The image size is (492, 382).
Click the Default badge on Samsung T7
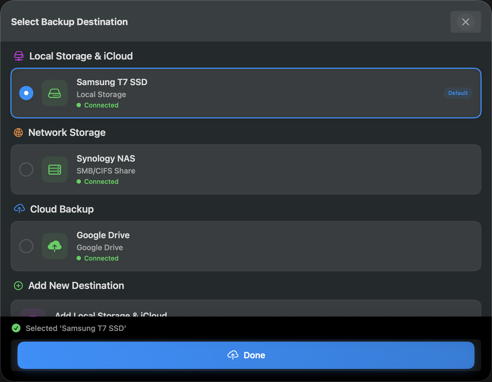tap(458, 93)
